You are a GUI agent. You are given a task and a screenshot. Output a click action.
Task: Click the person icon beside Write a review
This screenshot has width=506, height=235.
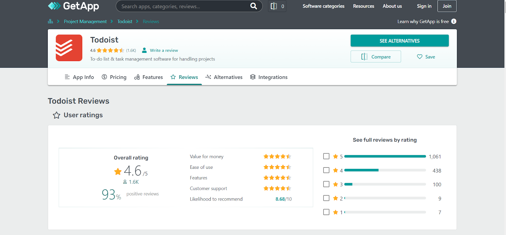pyautogui.click(x=144, y=50)
